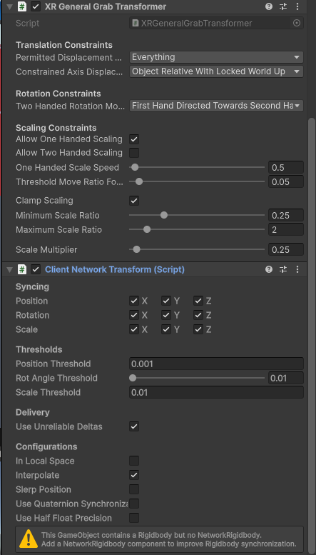Disable the XR General Grab Transformer component
This screenshot has height=555, width=316.
tap(36, 6)
